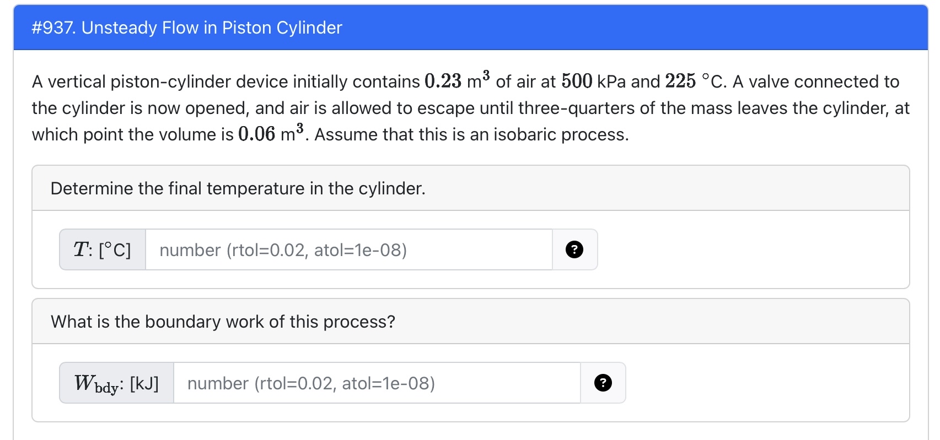The height and width of the screenshot is (440, 940).
Task: Click the help icon next to the temperature field
Action: coord(574,249)
